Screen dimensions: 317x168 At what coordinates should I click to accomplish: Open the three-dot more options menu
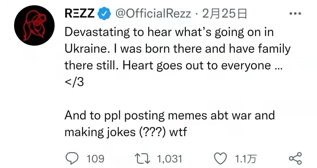[295, 14]
